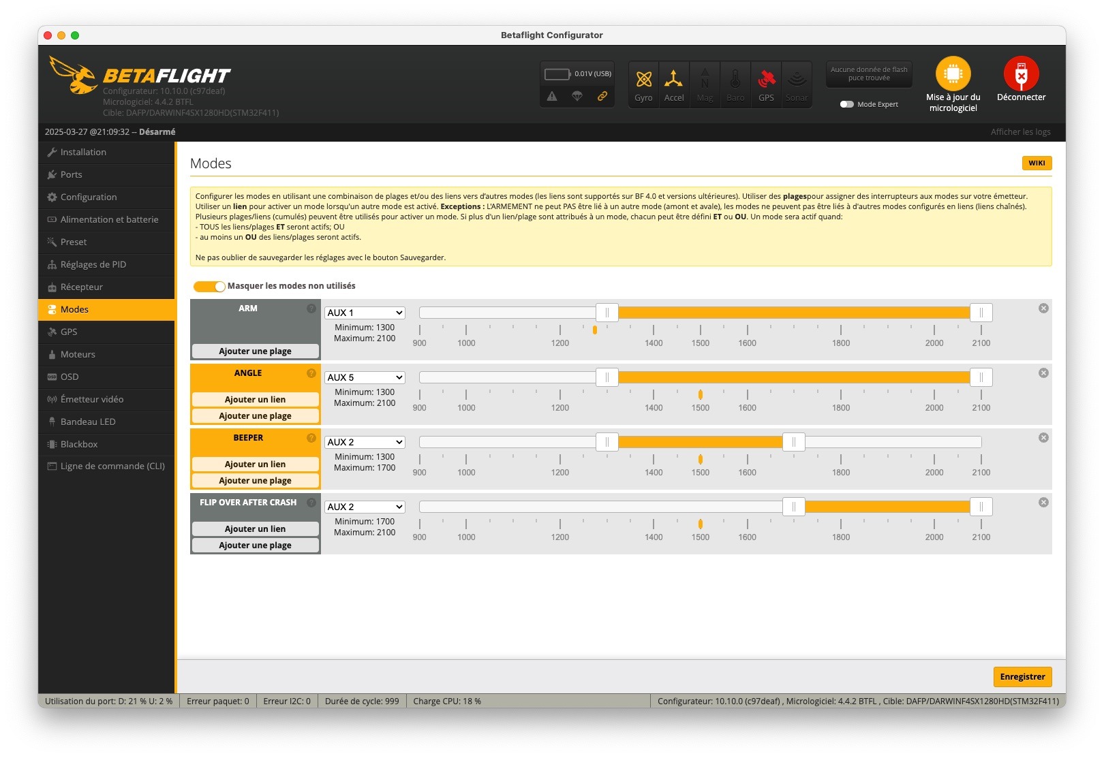Open FLIP OVER AFTER CRASH AUX 2 dropdown
This screenshot has width=1104, height=758.
pyautogui.click(x=365, y=507)
